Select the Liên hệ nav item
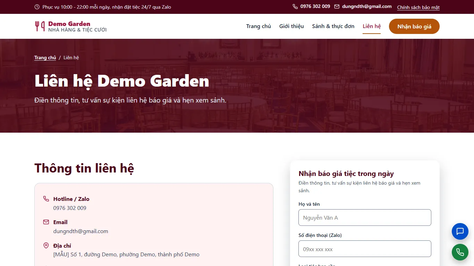The image size is (474, 266). [372, 26]
